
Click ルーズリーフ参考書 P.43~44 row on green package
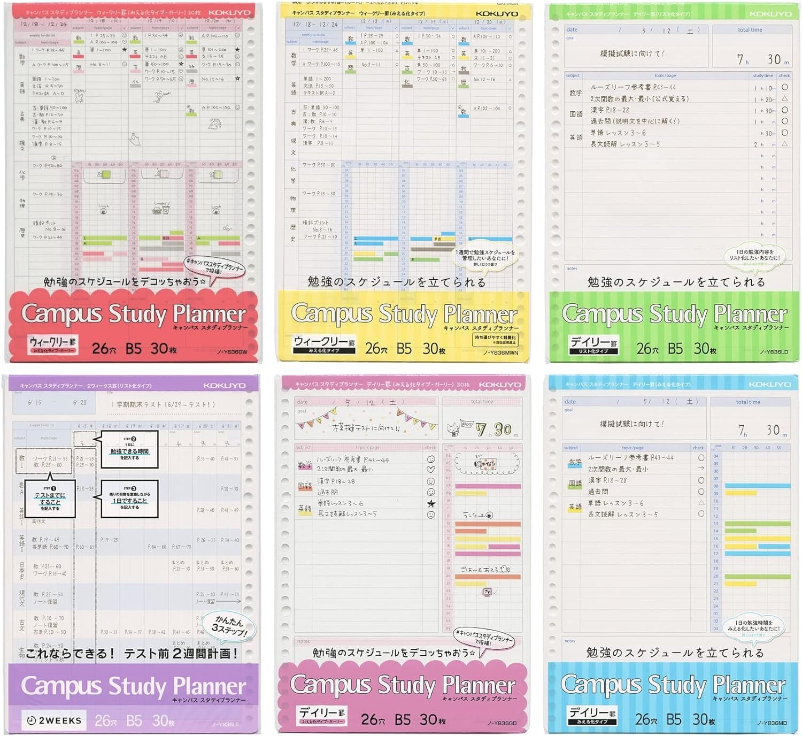coord(633,87)
